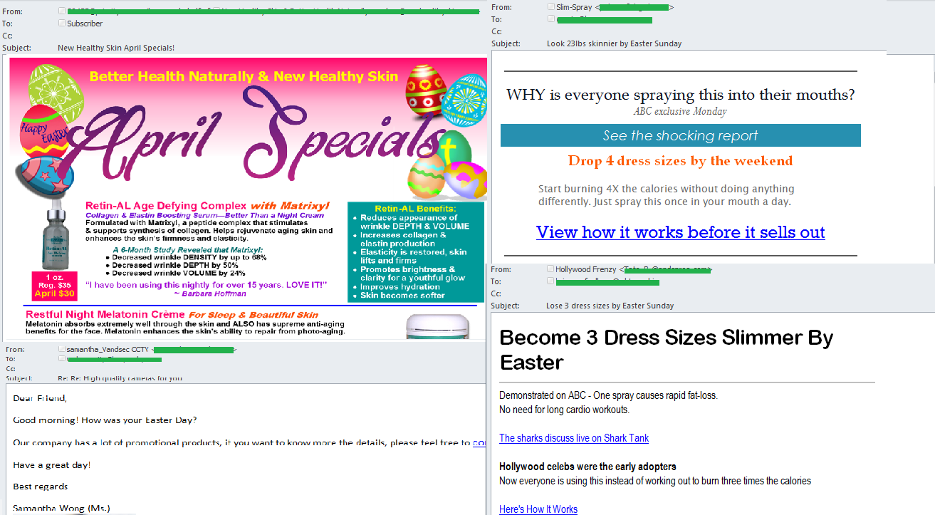Click the "Dear Friend," greeting
935x515 pixels.
click(x=40, y=398)
